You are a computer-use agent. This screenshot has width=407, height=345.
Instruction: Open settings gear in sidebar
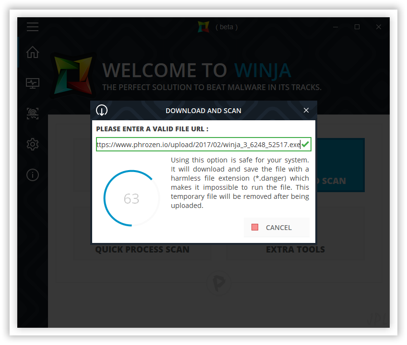[33, 144]
